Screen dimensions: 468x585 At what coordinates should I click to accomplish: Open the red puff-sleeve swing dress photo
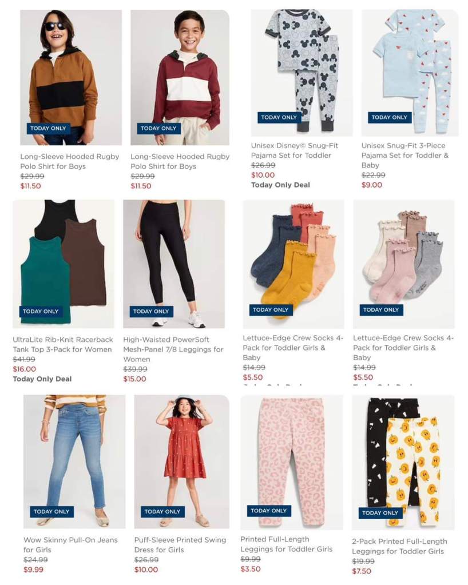coord(182,461)
